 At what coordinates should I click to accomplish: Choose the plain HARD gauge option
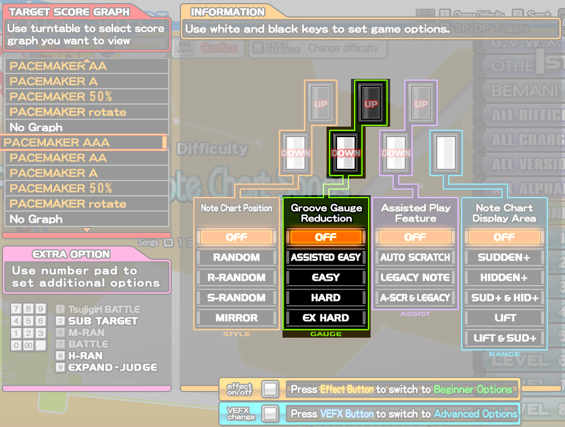326,297
